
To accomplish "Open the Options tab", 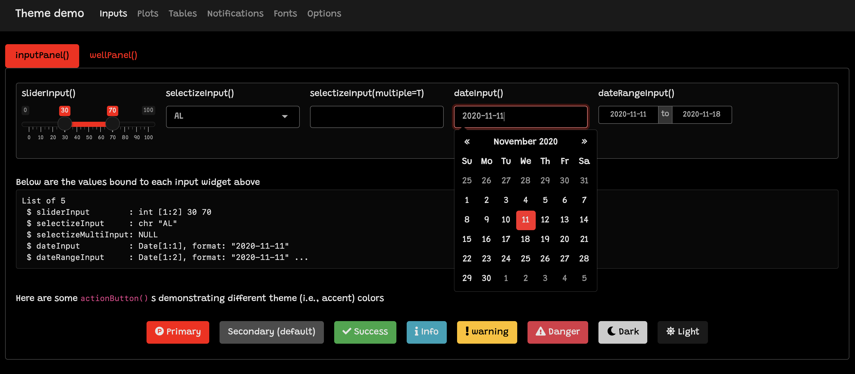I will 324,14.
